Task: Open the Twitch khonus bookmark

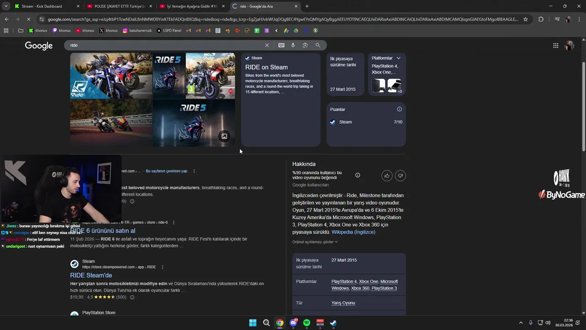Action: 61,31
